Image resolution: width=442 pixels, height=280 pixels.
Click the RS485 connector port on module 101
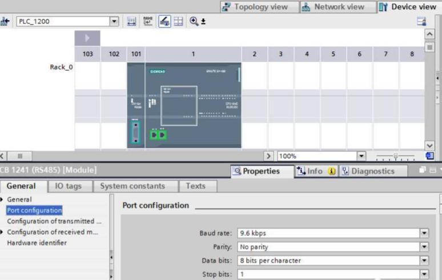135,132
